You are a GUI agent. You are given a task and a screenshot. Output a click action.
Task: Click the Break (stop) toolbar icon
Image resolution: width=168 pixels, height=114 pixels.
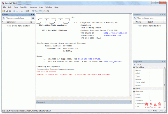coord(48,11)
